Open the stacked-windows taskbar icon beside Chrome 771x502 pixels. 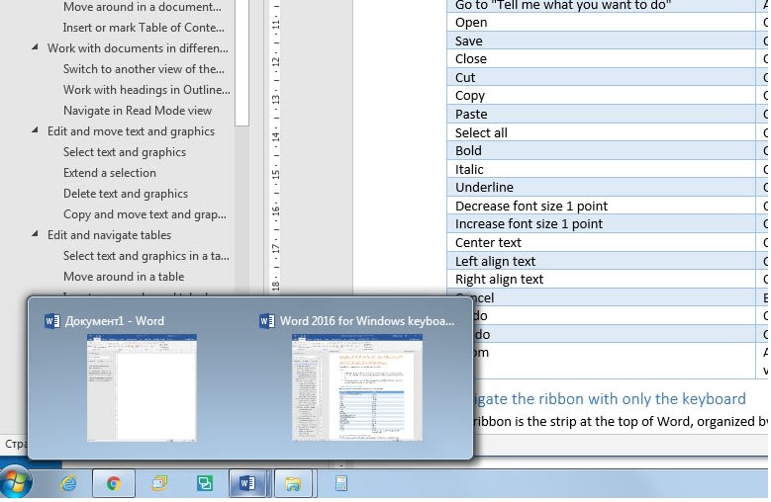159,484
